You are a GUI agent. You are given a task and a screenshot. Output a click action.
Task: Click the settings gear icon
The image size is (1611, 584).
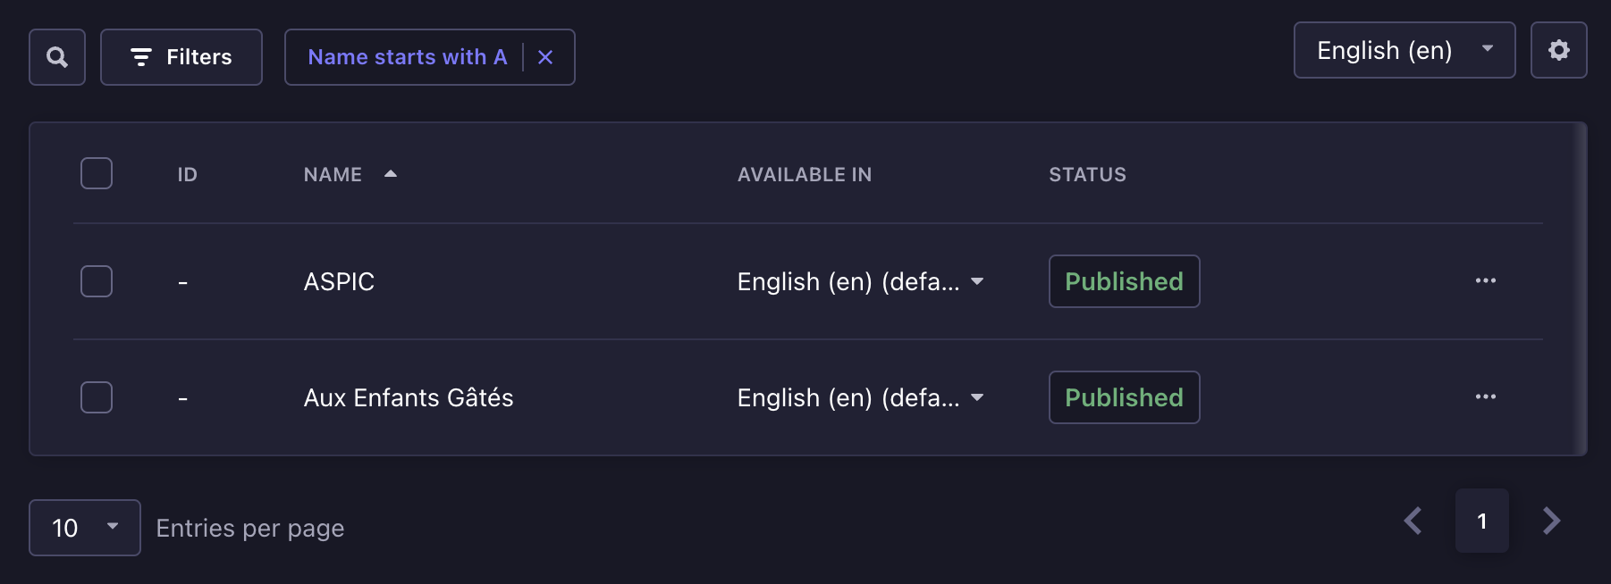pyautogui.click(x=1559, y=50)
